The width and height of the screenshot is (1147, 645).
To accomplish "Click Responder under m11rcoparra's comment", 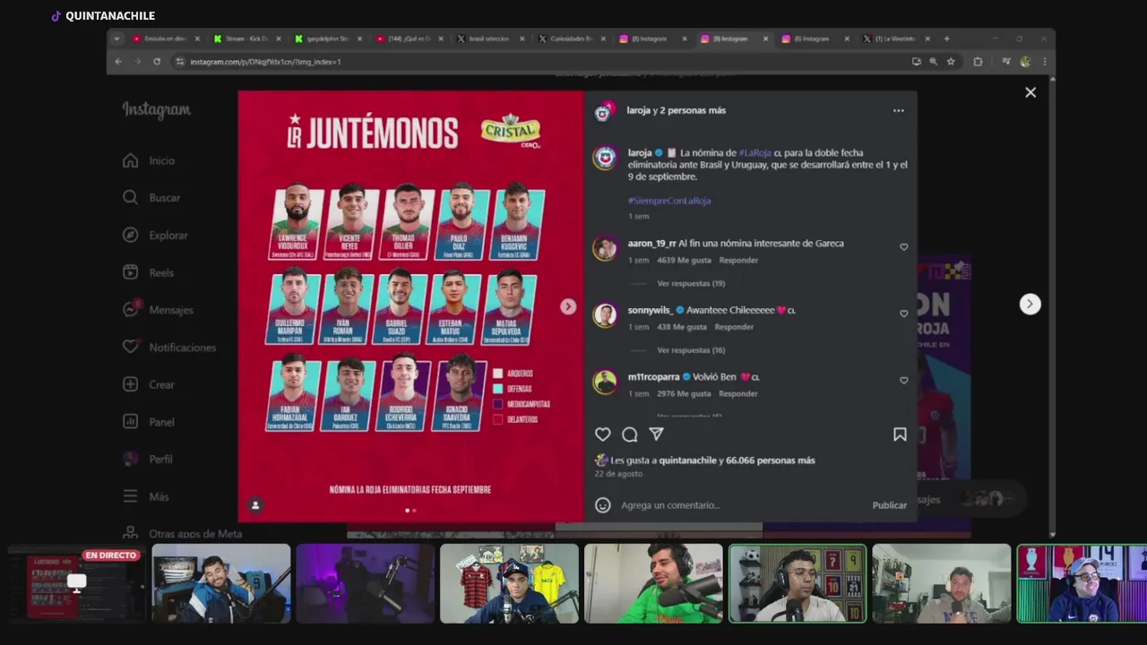I will (x=738, y=393).
